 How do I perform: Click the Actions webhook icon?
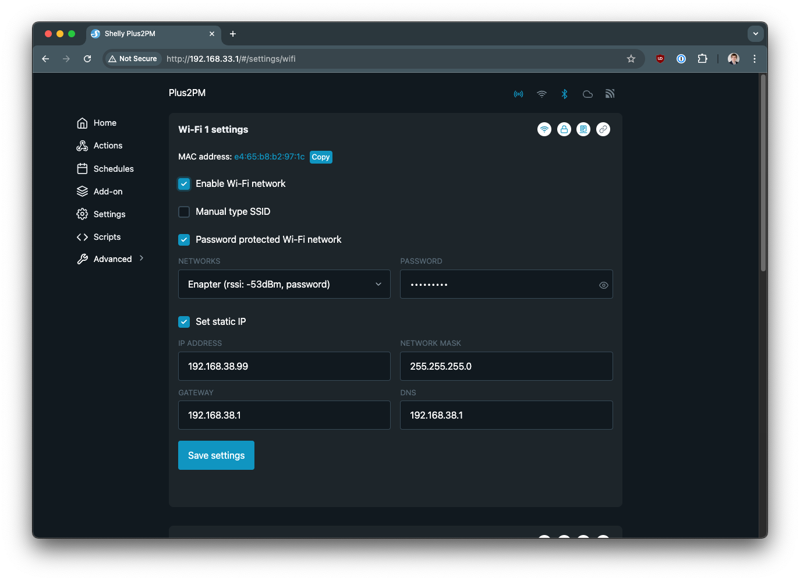(82, 146)
